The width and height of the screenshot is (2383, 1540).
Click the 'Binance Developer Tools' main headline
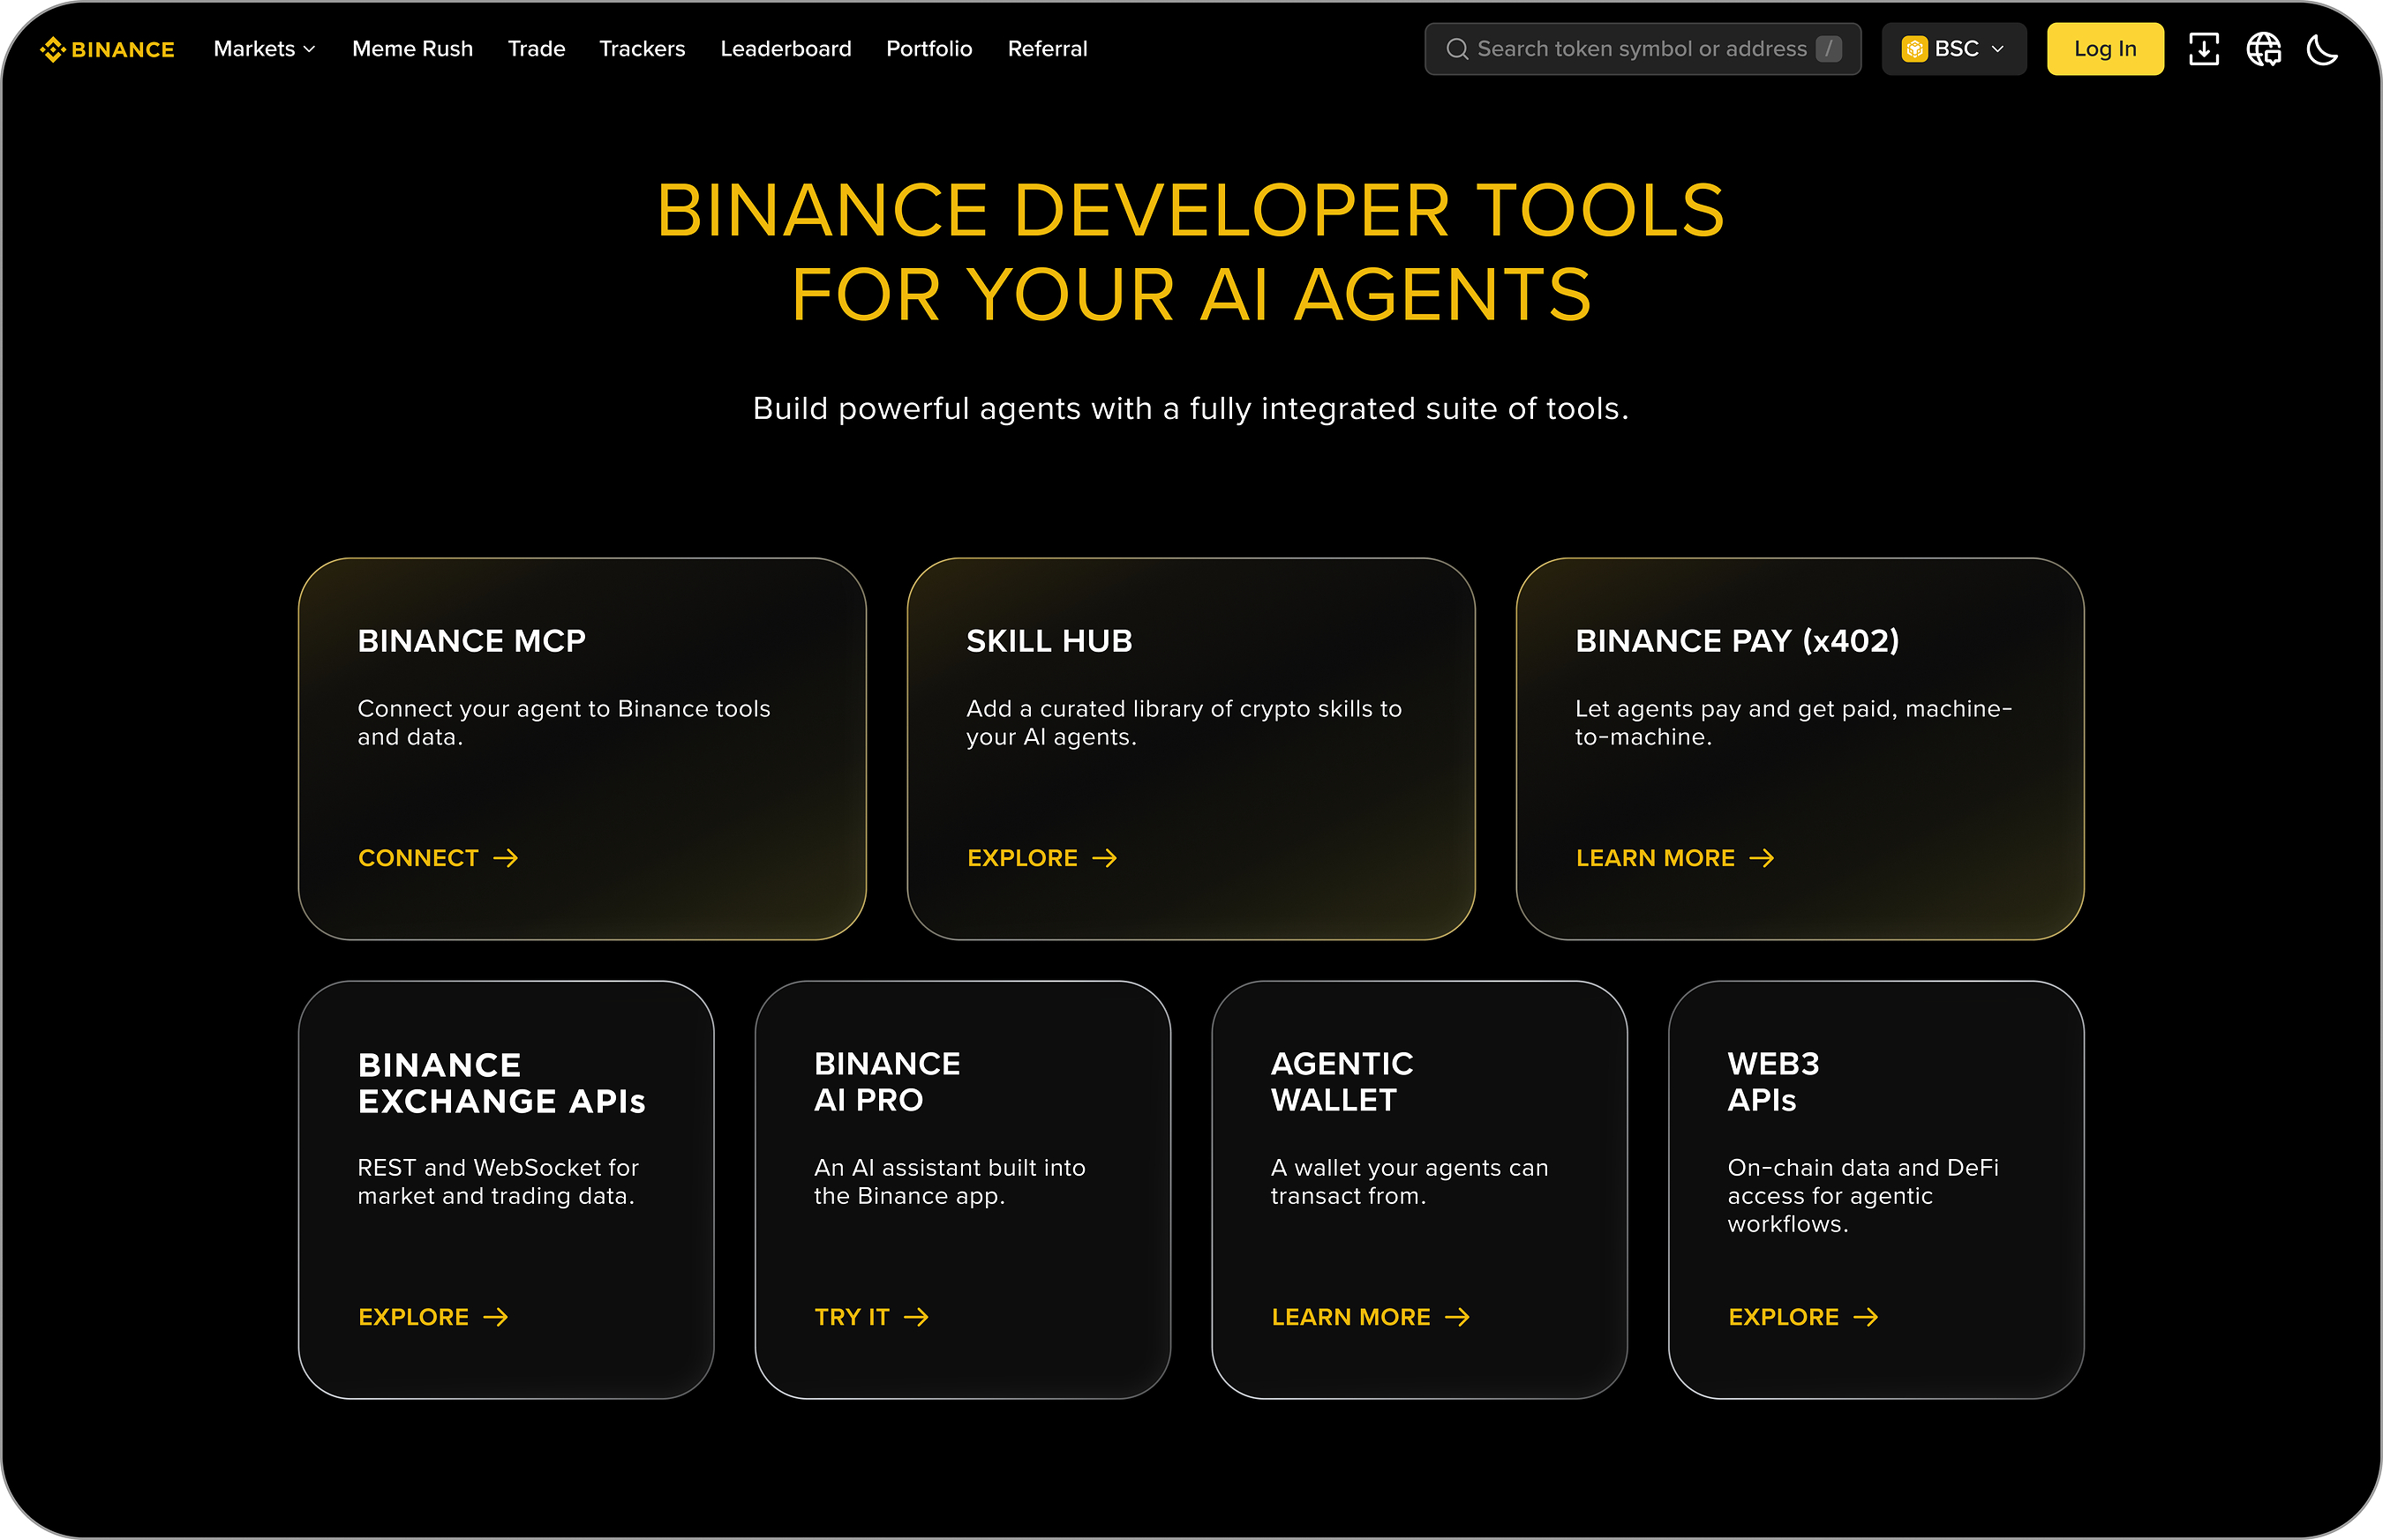click(1191, 252)
